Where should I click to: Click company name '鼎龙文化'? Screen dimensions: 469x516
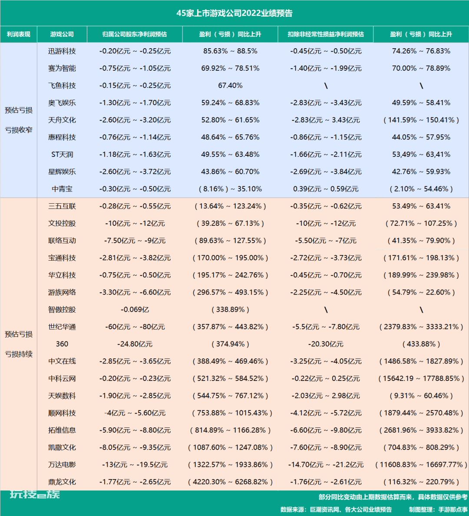click(x=62, y=482)
